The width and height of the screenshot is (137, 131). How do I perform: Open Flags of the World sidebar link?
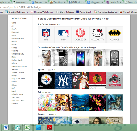(18, 79)
